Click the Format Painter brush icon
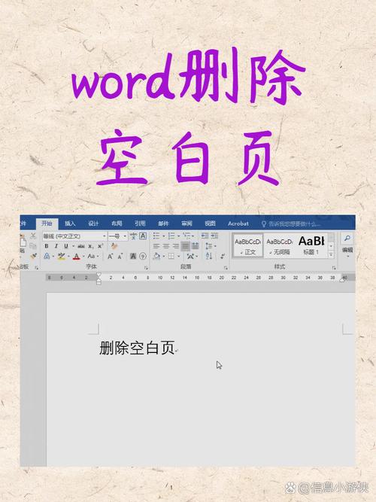Screen dimensions: 376x502 (x=33, y=256)
